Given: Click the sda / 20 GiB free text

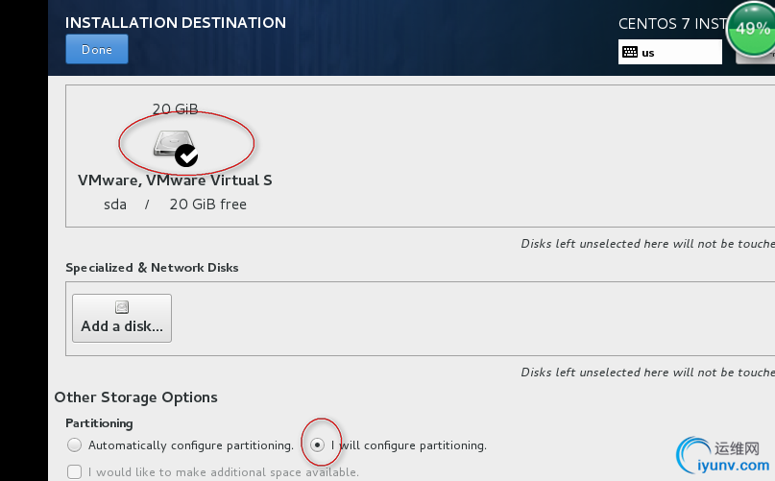Looking at the screenshot, I should pyautogui.click(x=175, y=204).
